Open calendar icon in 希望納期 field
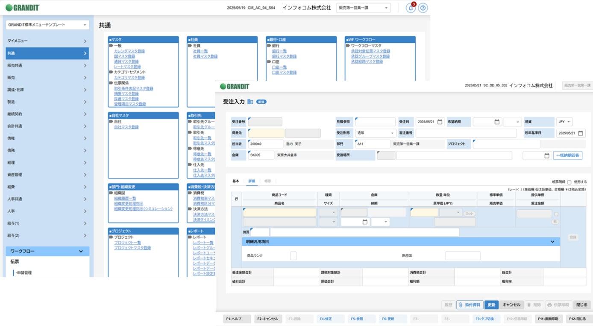 pos(497,122)
